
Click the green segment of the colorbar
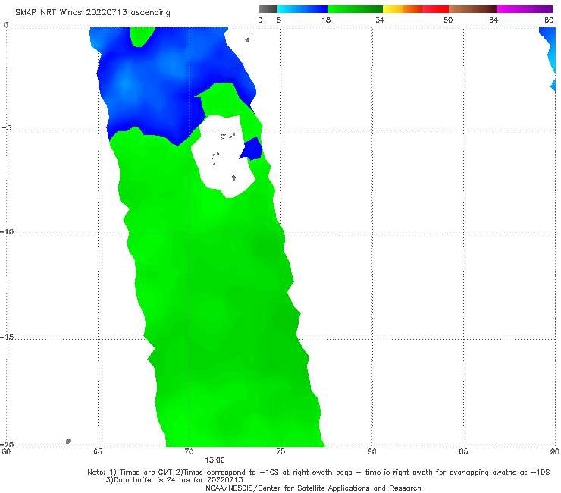click(355, 9)
